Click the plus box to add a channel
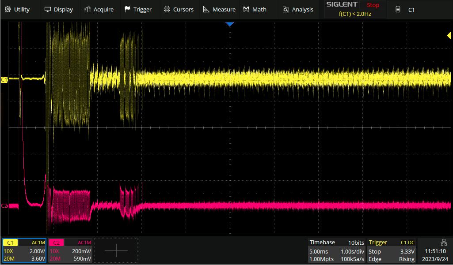This screenshot has width=453, height=265. tap(116, 250)
